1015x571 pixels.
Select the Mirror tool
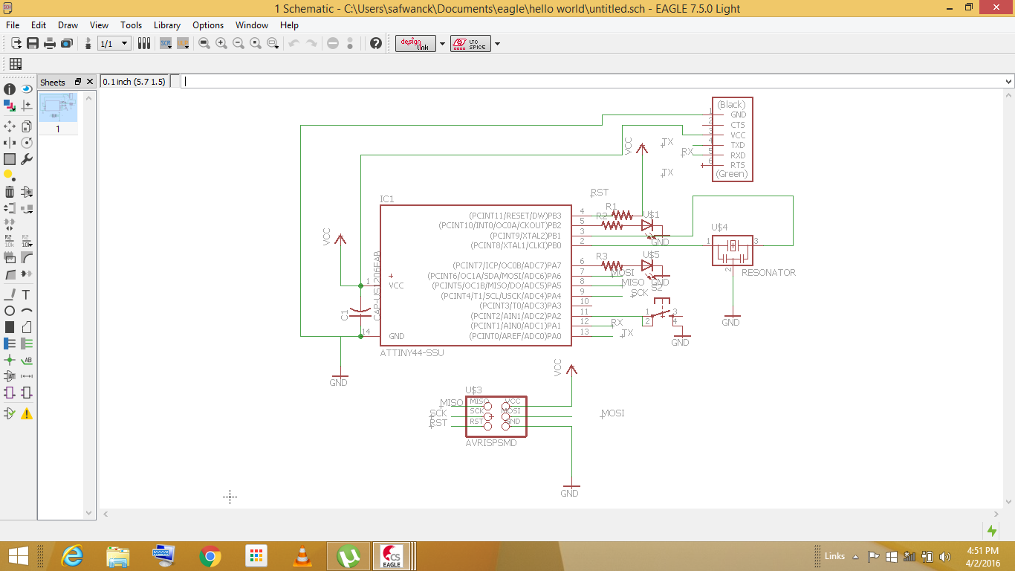(x=10, y=142)
